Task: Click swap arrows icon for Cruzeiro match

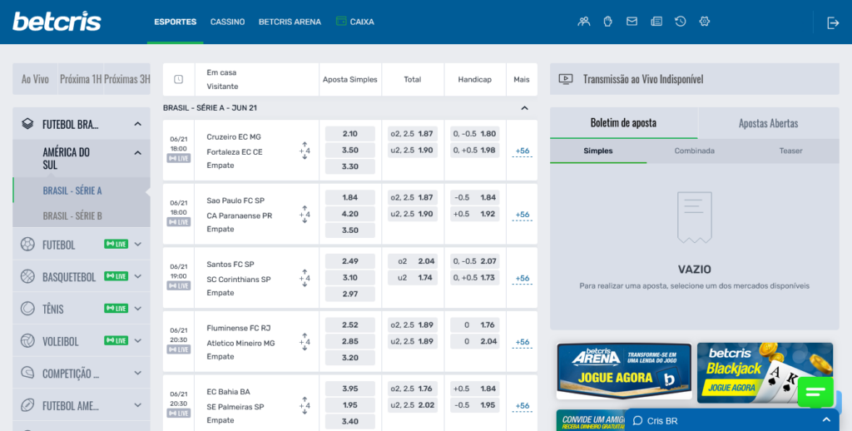Action: (x=305, y=151)
